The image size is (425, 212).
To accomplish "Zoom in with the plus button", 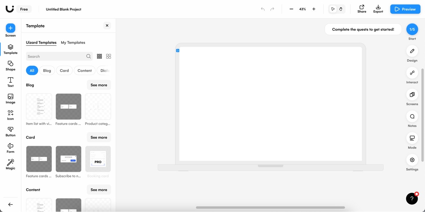I will tap(314, 9).
